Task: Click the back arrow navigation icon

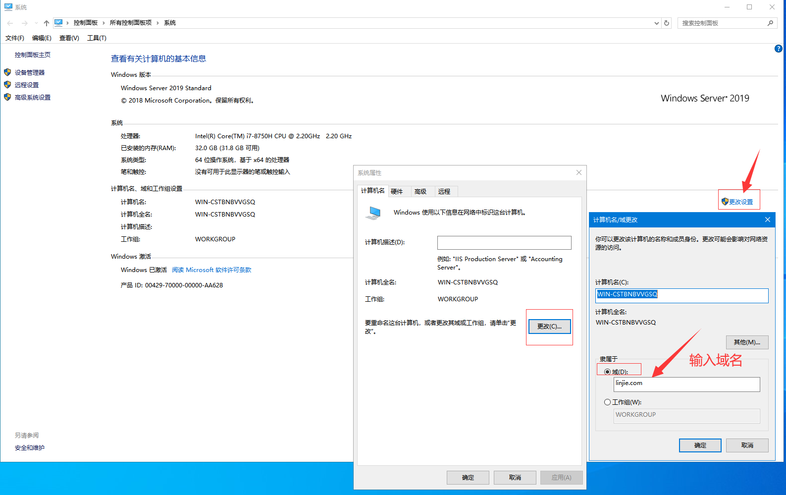Action: pos(10,23)
